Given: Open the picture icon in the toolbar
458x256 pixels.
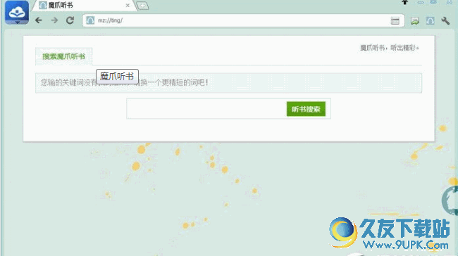Looking at the screenshot, I should [415, 20].
